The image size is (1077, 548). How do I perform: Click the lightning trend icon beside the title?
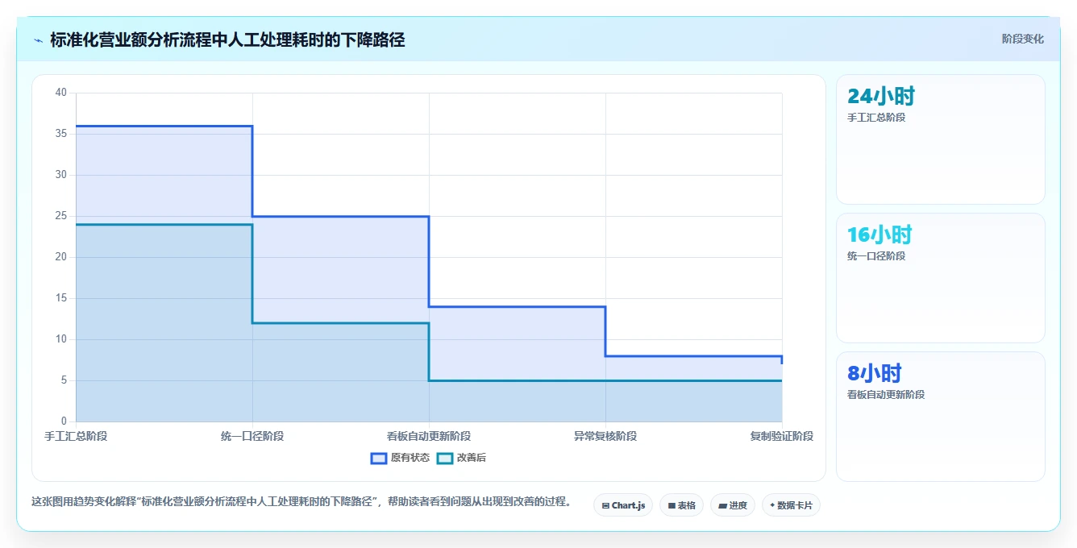pos(38,40)
